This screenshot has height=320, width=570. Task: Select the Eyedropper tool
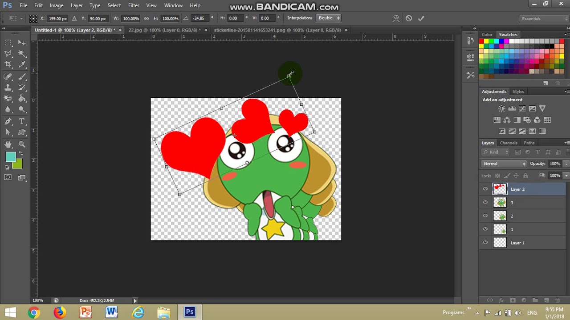pos(22,65)
